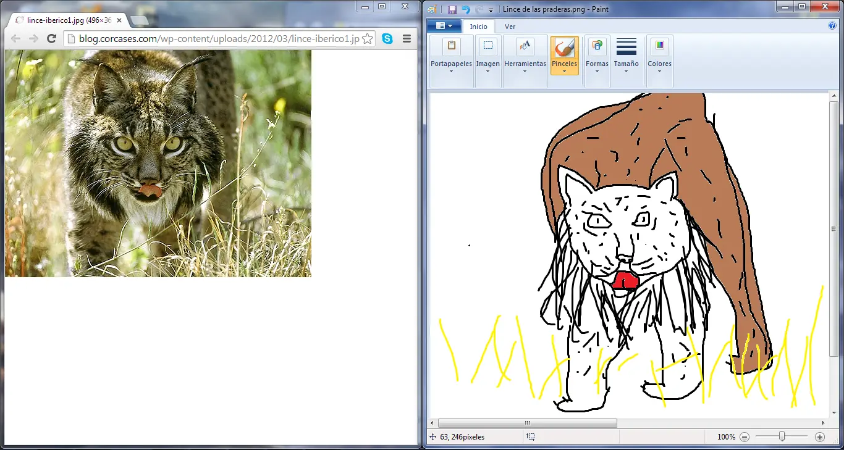This screenshot has height=450, width=844.
Task: Click the zoom in plus button
Action: tap(820, 437)
